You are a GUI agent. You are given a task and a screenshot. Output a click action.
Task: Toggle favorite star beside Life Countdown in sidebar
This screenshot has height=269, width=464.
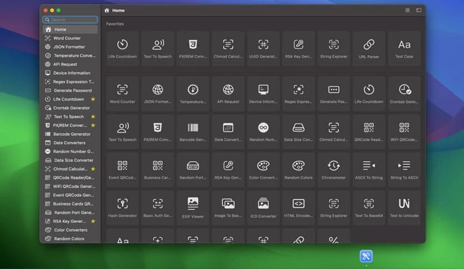[x=93, y=99]
